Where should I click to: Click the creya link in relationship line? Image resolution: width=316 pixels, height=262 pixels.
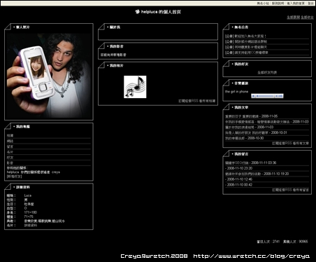(56, 172)
